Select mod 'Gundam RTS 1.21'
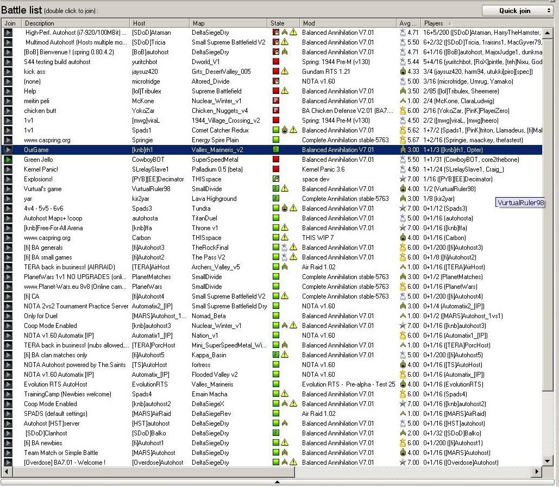This screenshot has height=487, width=559. click(326, 72)
